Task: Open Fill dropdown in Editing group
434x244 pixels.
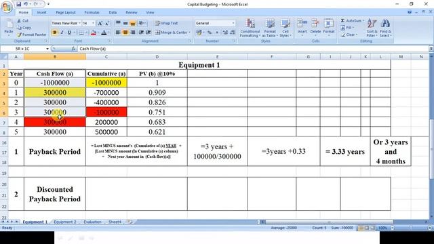Action: (x=348, y=28)
